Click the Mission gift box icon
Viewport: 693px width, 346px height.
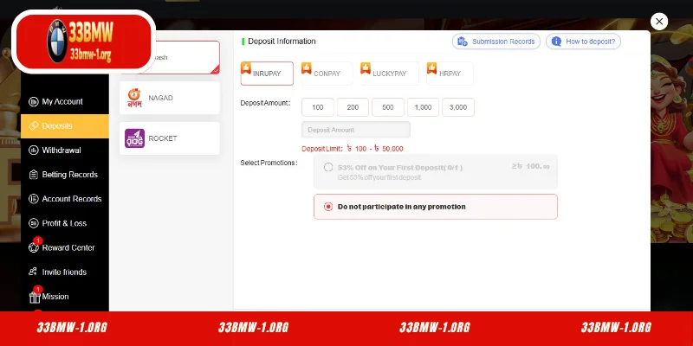click(35, 298)
